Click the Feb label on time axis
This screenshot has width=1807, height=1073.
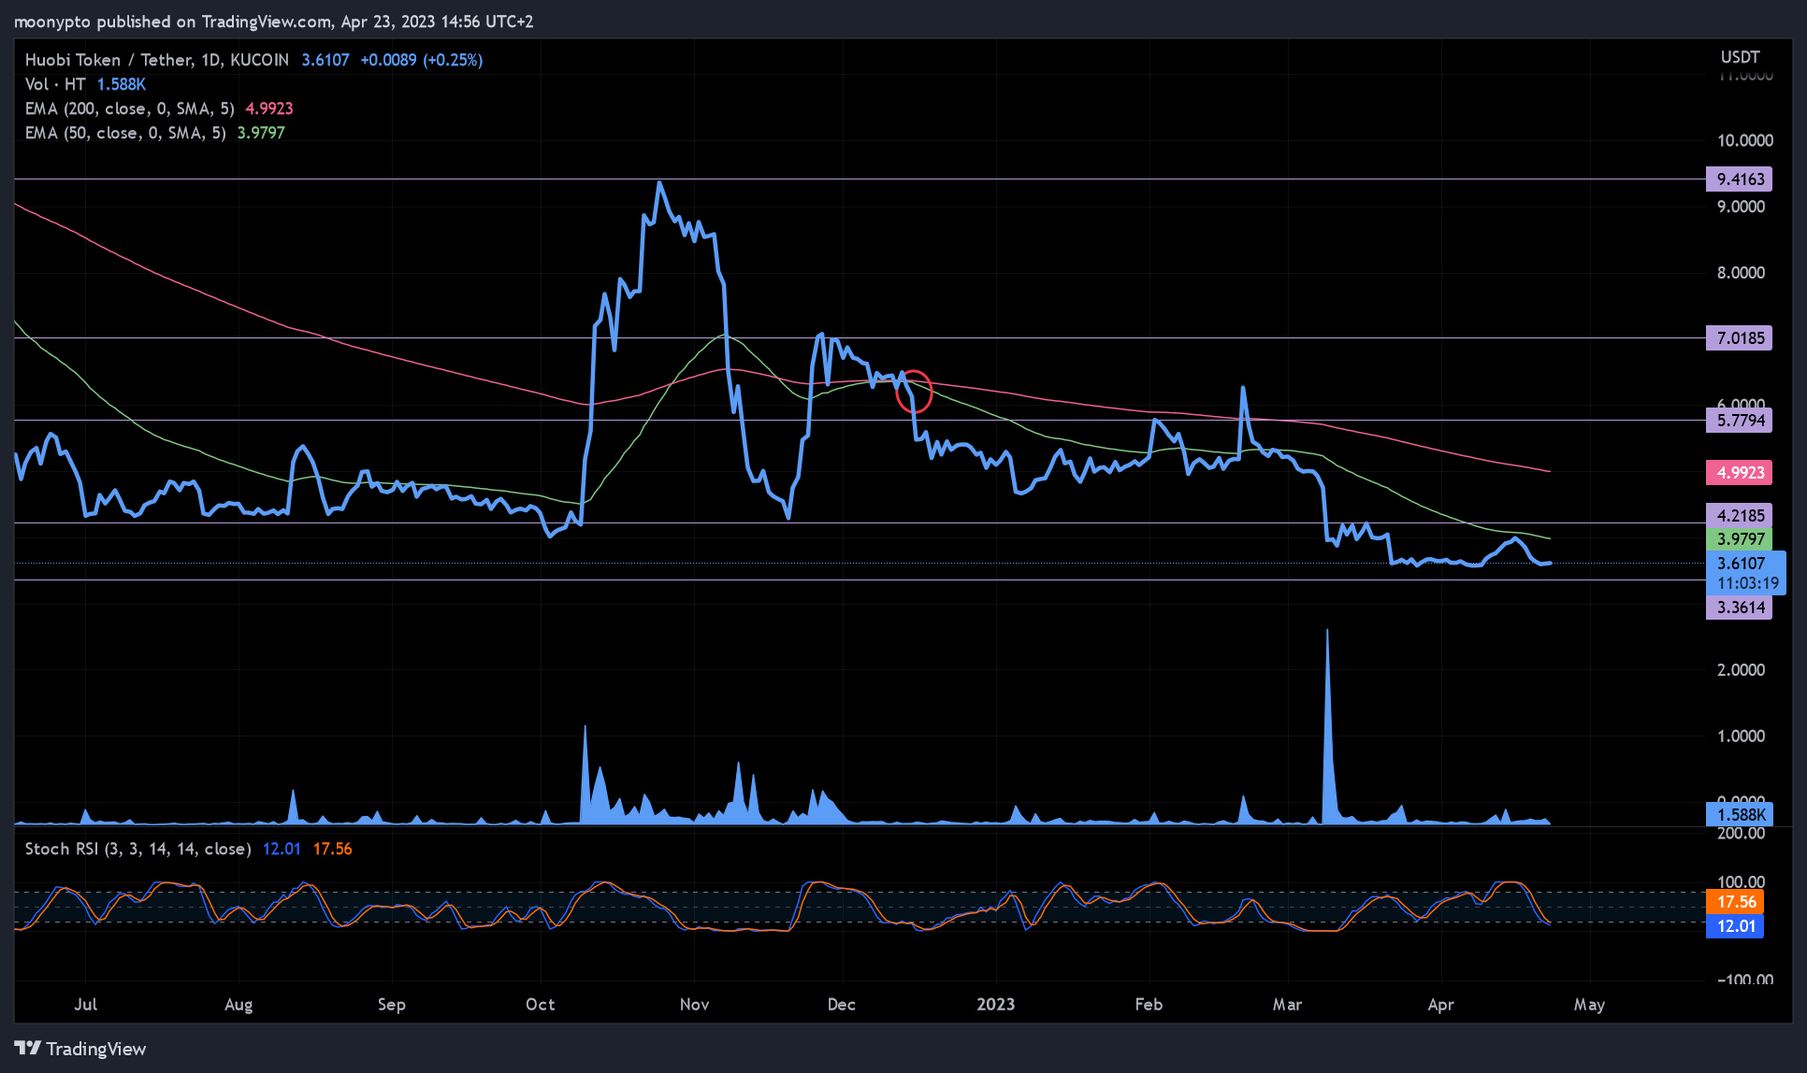(1149, 1004)
